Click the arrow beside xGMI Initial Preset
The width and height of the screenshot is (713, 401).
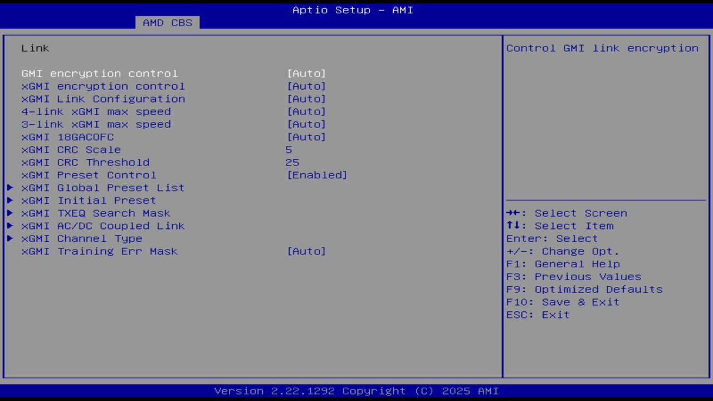point(10,200)
